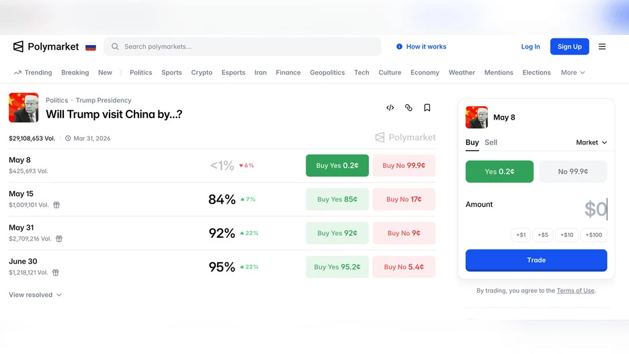This screenshot has width=629, height=354.
Task: Open the Tech category
Action: (362, 73)
